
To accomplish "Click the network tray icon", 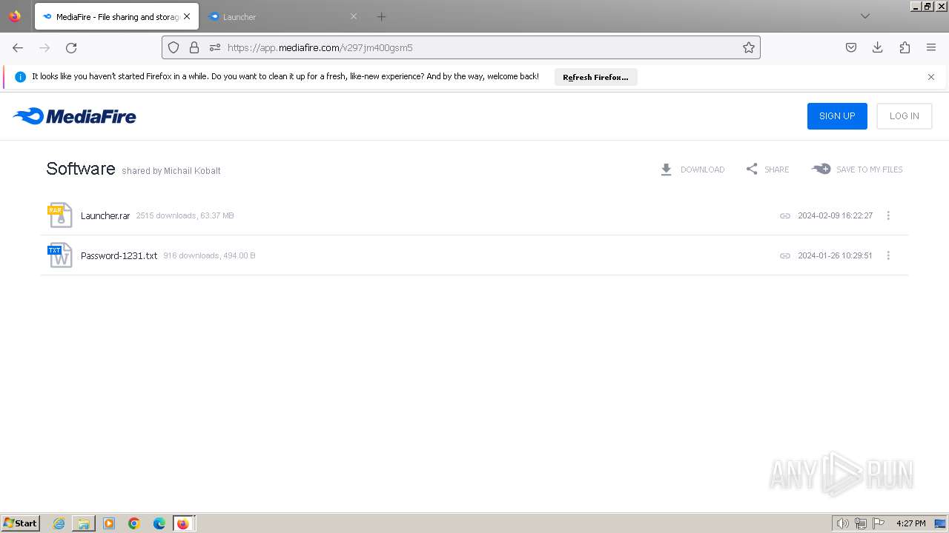I will 861,523.
